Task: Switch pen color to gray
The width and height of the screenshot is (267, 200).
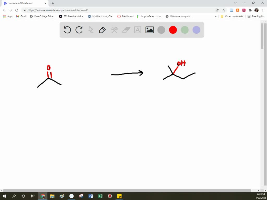Action: click(x=161, y=30)
